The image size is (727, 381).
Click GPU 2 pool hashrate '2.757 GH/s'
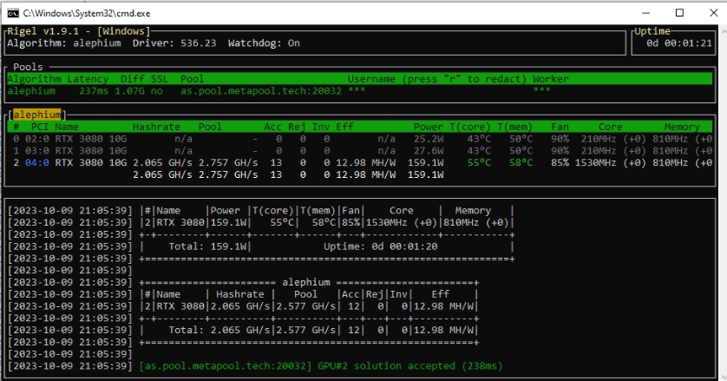click(x=228, y=163)
